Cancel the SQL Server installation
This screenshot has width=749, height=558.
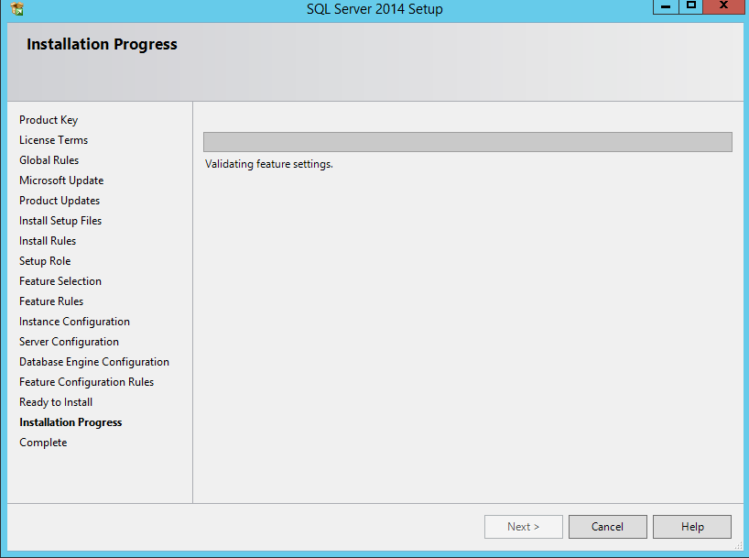point(608,527)
